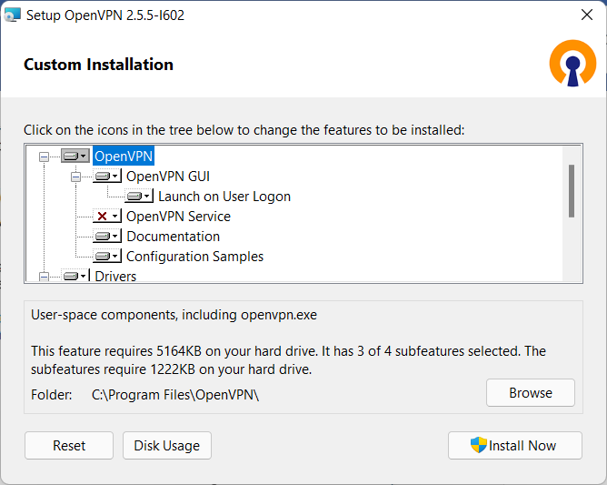Click the Install Now button
The width and height of the screenshot is (607, 485).
pyautogui.click(x=514, y=446)
